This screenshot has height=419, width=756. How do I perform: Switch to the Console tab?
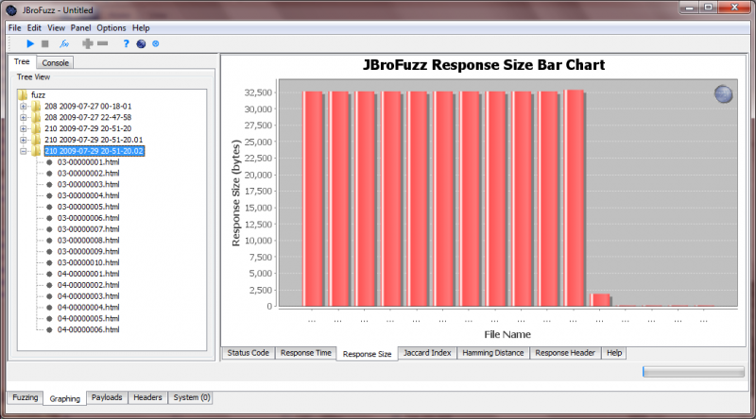pos(55,62)
